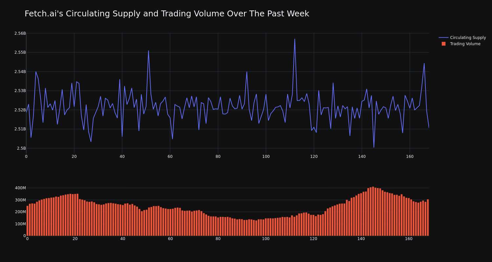This screenshot has width=492, height=262.
Task: Click the 200M volume axis label
Action: tap(20, 212)
